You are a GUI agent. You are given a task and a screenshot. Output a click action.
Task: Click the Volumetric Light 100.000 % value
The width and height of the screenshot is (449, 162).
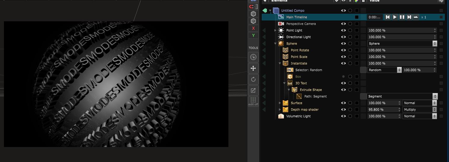click(x=384, y=116)
